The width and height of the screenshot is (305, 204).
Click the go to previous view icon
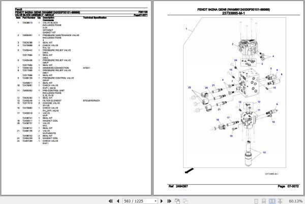tap(177, 201)
